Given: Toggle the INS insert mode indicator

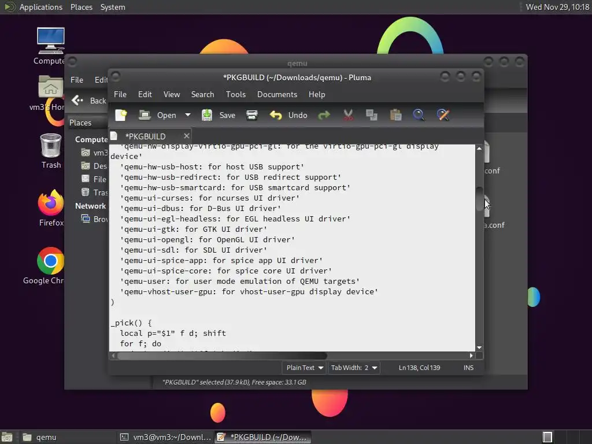Looking at the screenshot, I should pos(468,368).
